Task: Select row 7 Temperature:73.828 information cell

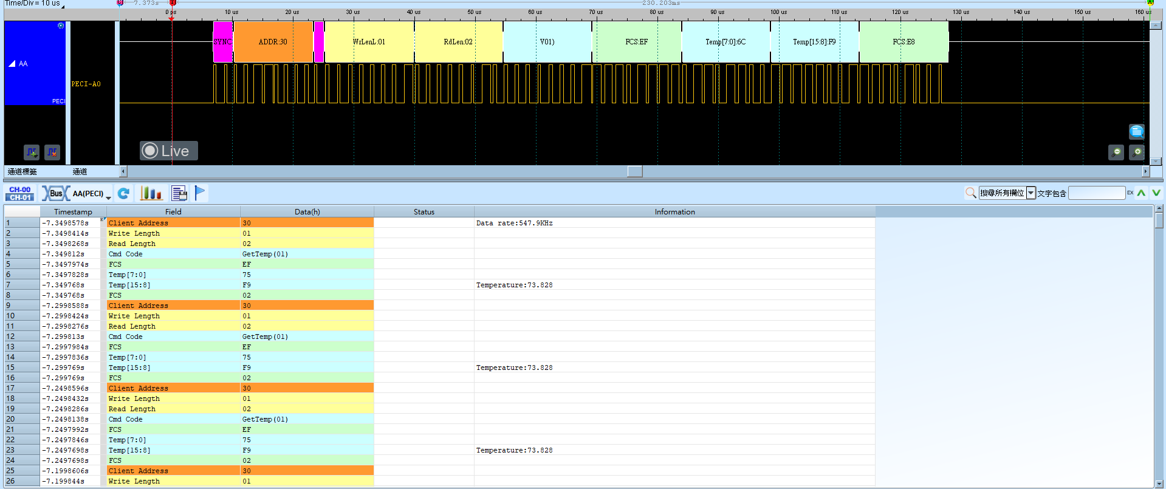Action: tap(674, 285)
